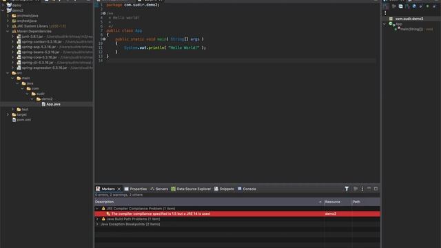This screenshot has width=441, height=248.
Task: Expand spring-context-5.3.16.jar entry
Action: 12,41
